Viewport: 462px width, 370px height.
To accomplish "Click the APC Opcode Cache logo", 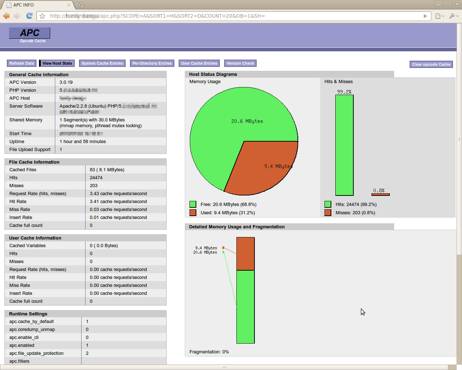I will pos(30,35).
